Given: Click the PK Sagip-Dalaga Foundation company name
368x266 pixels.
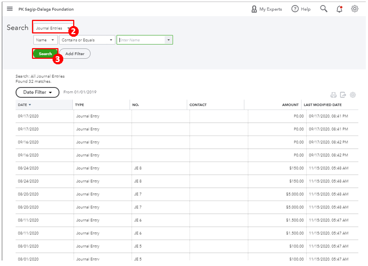Looking at the screenshot, I should [x=46, y=9].
